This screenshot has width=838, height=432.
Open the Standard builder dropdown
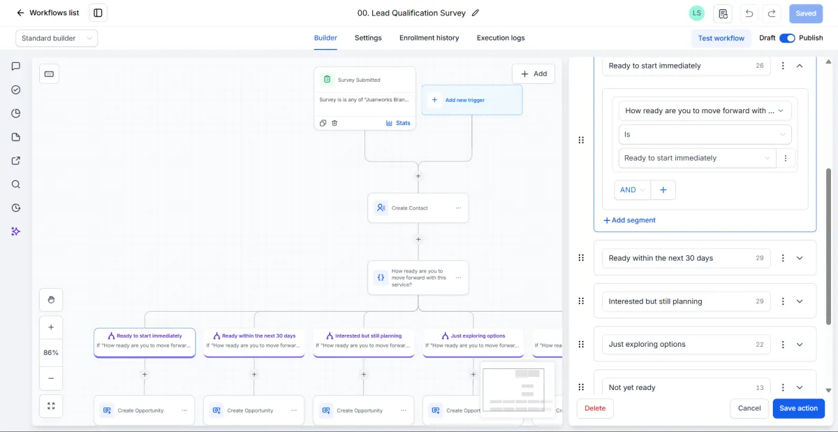[x=57, y=38]
